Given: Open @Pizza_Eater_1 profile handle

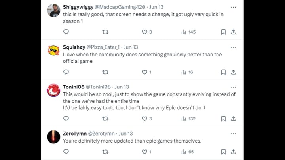Looking at the screenshot, I should [x=103, y=47].
